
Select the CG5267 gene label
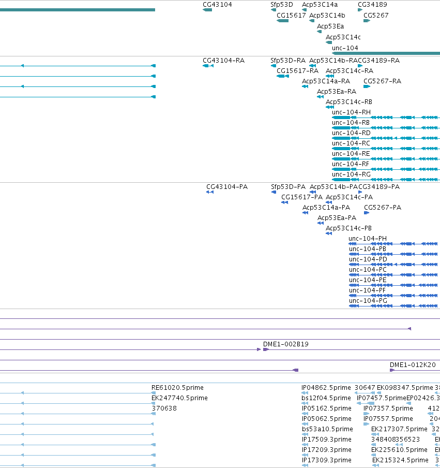[x=376, y=15]
